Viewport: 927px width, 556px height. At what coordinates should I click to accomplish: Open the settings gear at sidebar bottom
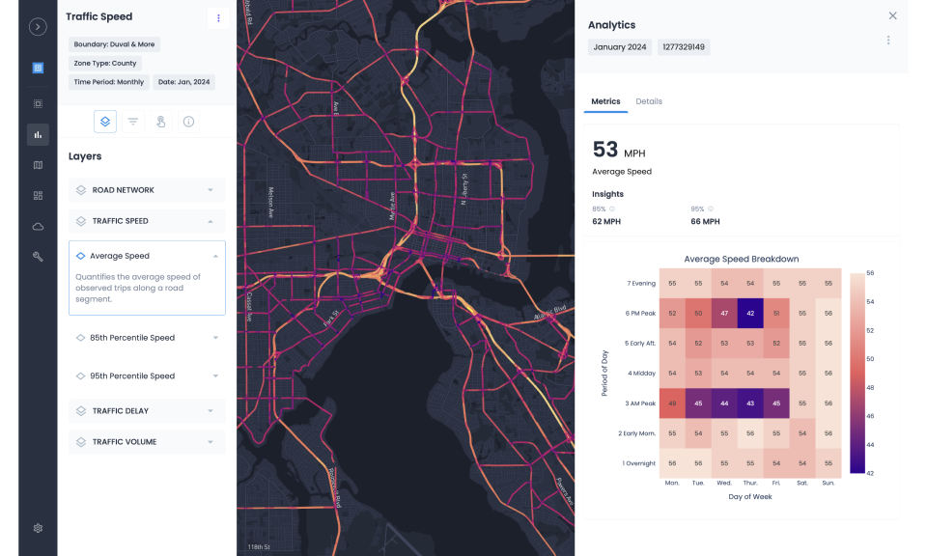coord(37,528)
